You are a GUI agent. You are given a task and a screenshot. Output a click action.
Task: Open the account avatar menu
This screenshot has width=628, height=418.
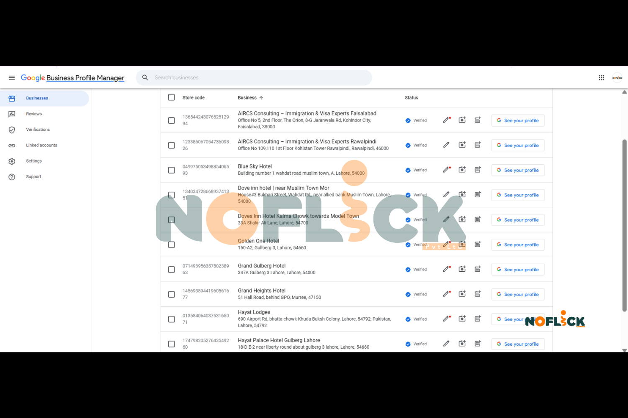(x=617, y=78)
